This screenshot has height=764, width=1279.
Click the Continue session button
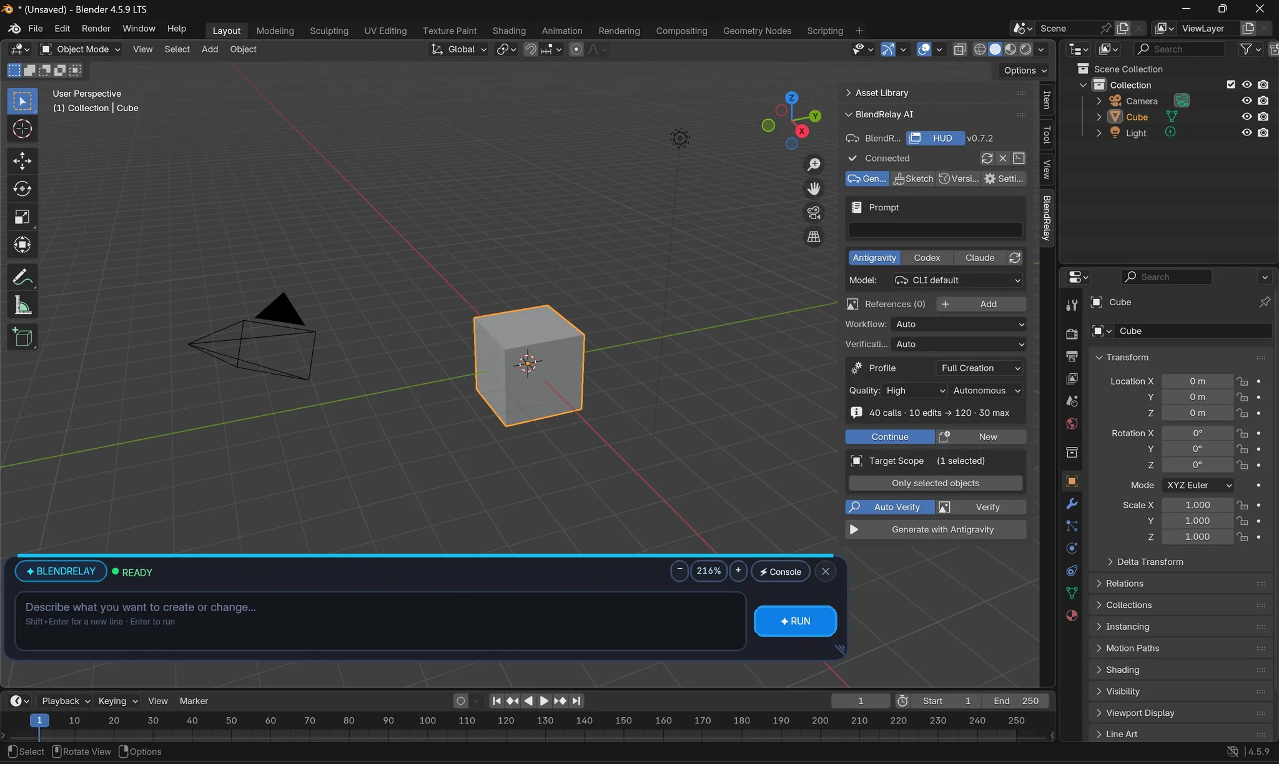pyautogui.click(x=890, y=437)
